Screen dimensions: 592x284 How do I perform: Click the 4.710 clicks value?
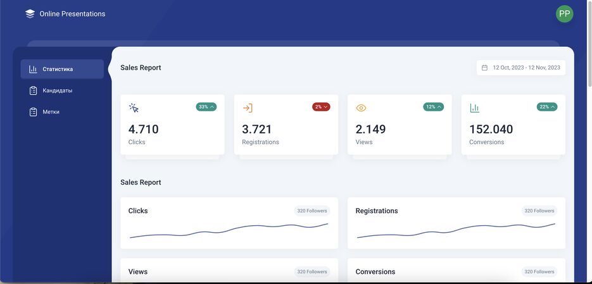point(144,130)
